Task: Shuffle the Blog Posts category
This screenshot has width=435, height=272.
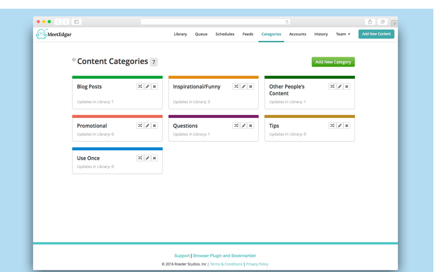Action: 140,86
